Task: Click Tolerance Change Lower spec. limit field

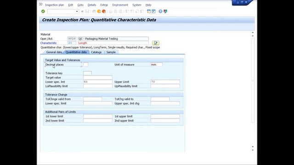Action: pyautogui.click(x=98, y=103)
